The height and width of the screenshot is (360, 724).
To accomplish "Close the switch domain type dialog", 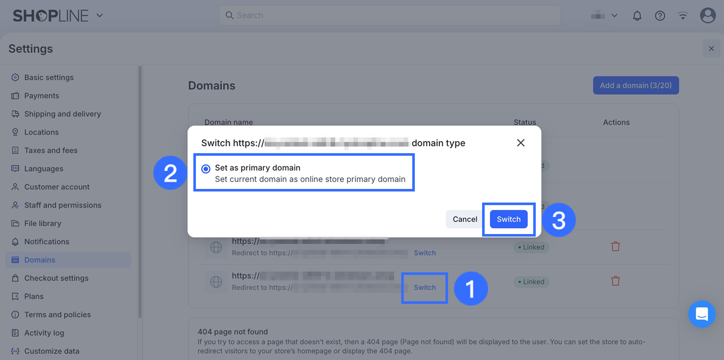I will 520,143.
